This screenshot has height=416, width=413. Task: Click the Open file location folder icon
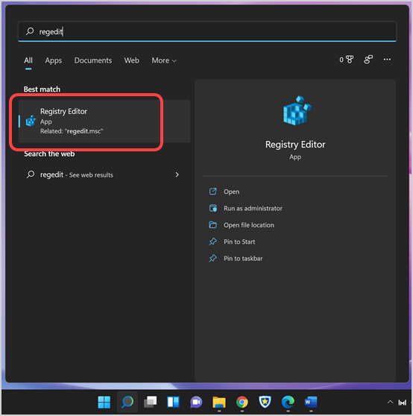coord(212,224)
